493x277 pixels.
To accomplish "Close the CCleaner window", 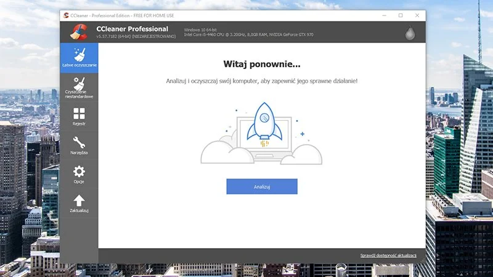I will click(417, 15).
